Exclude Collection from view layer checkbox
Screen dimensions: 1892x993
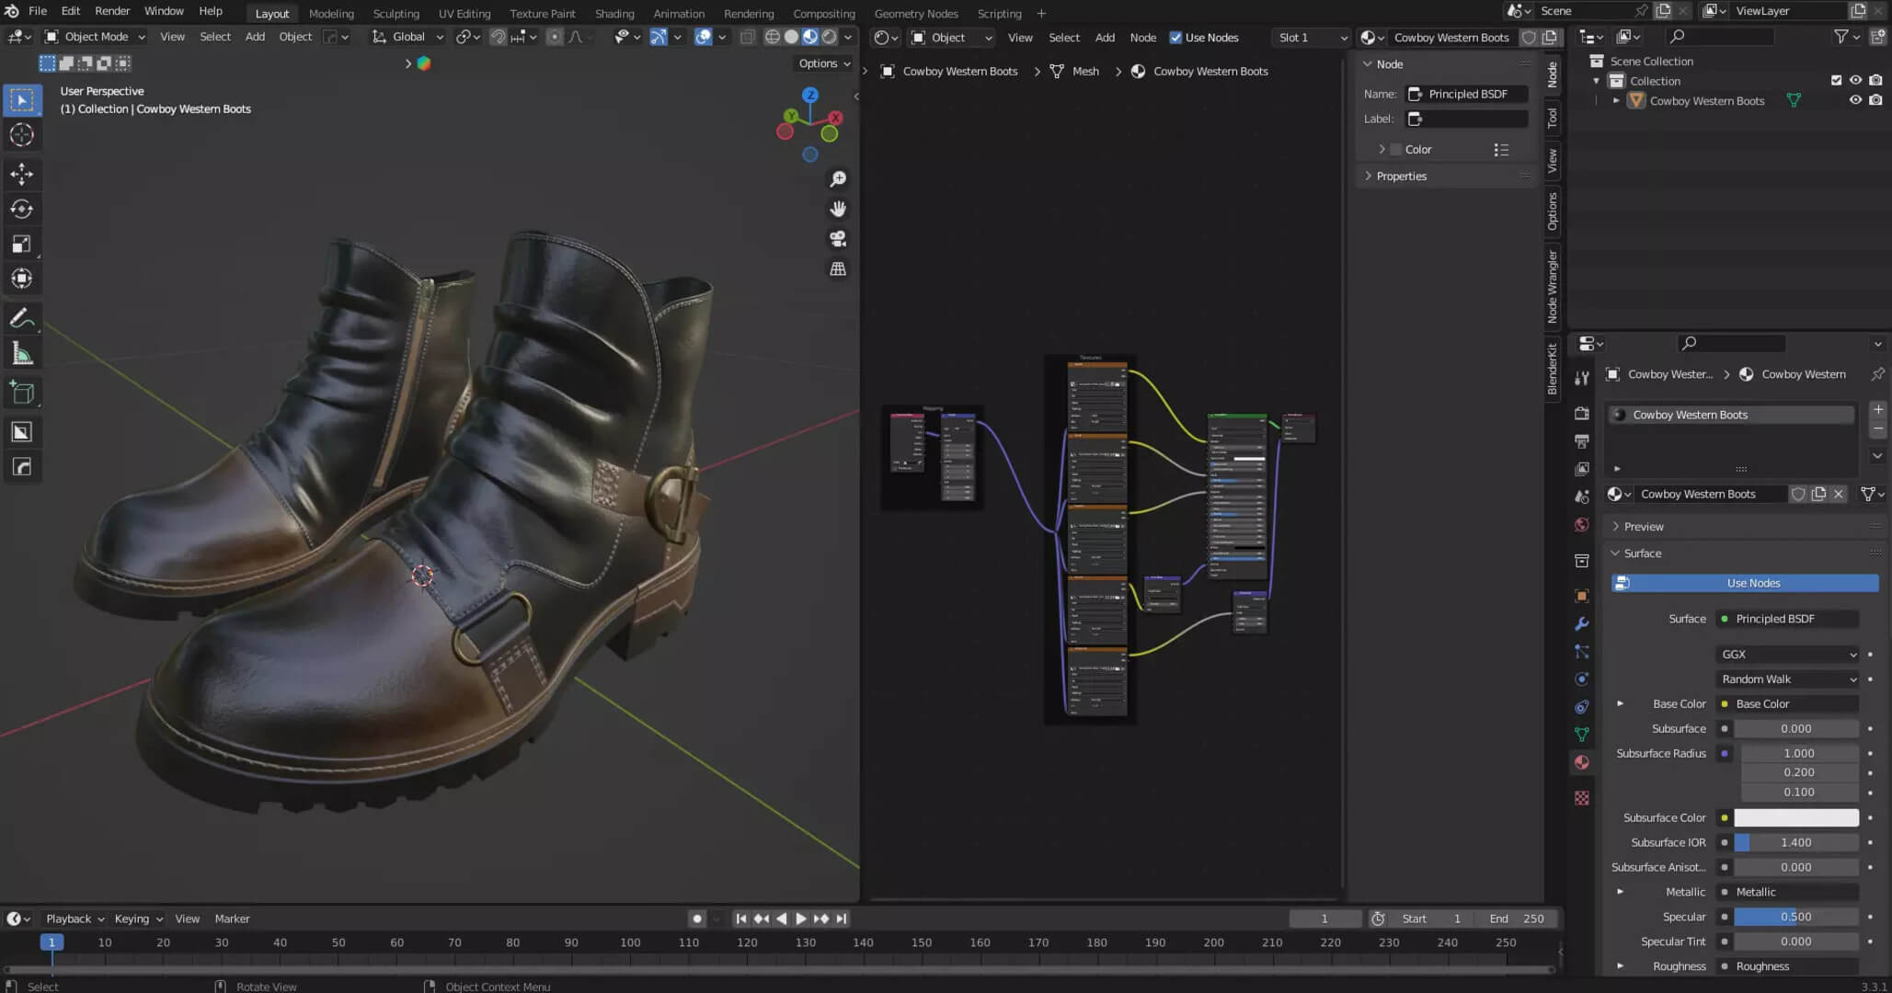coord(1837,80)
